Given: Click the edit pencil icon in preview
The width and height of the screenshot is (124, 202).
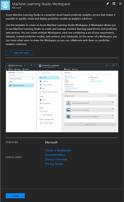Looking at the screenshot, I should click(89, 78).
